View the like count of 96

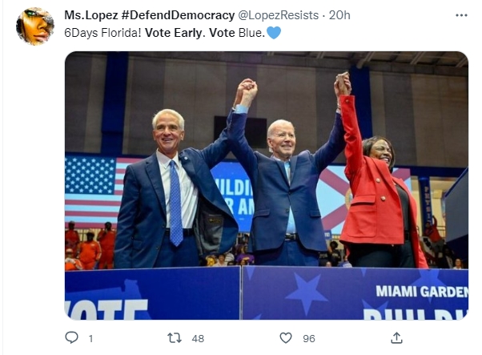[x=309, y=339]
